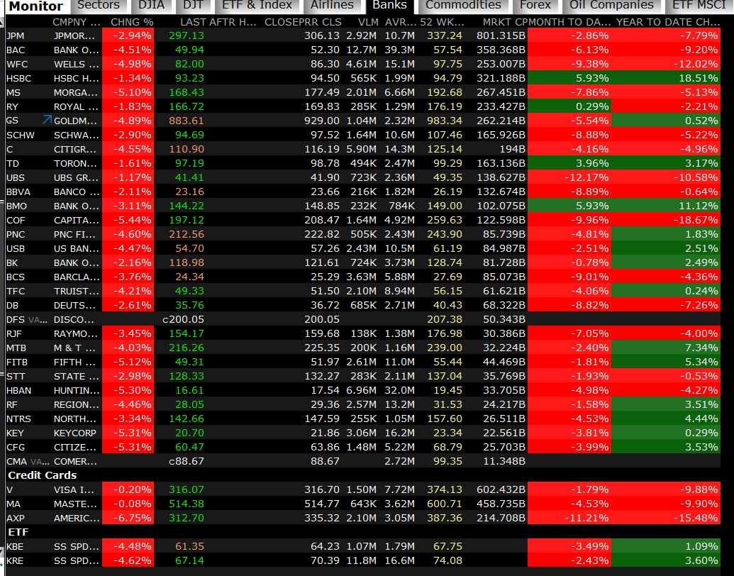Select the UBS ticker symbol
The height and width of the screenshot is (576, 734).
[x=16, y=177]
